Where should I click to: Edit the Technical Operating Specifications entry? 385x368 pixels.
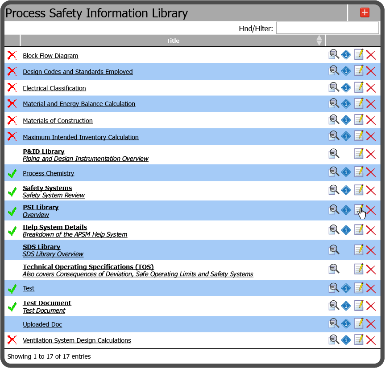(359, 269)
